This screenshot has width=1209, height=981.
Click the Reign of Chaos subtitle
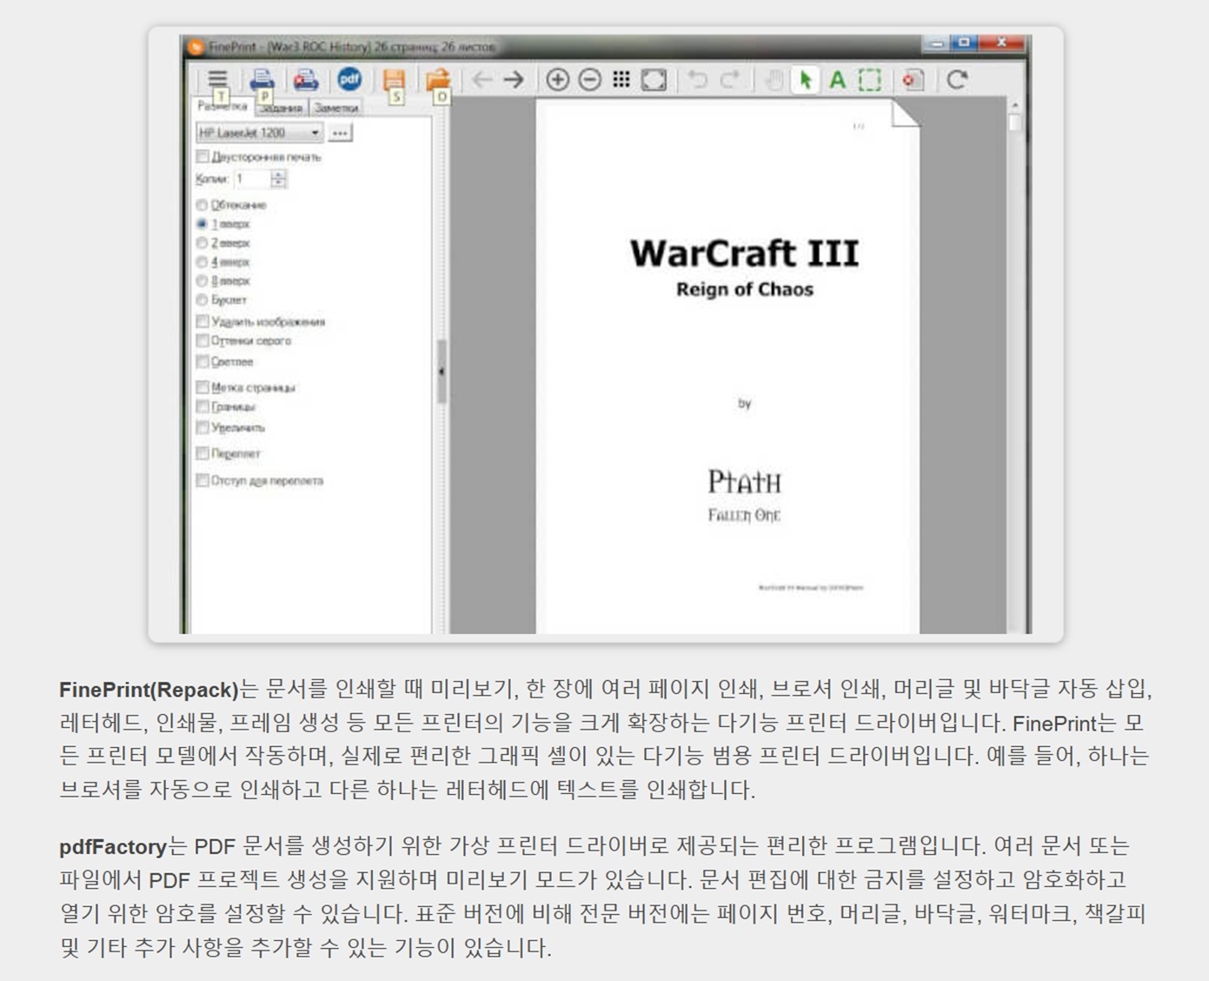point(745,290)
